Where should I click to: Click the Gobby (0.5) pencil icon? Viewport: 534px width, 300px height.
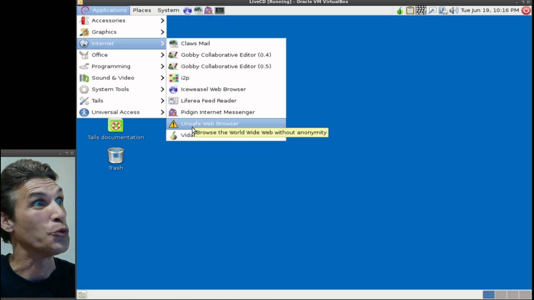pos(173,66)
